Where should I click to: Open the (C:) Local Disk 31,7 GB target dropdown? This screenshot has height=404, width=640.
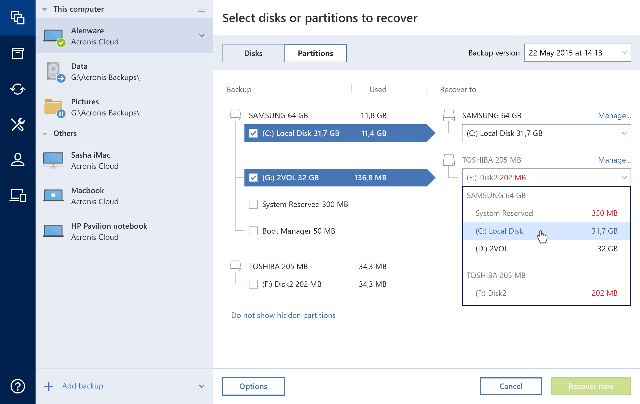pyautogui.click(x=547, y=133)
